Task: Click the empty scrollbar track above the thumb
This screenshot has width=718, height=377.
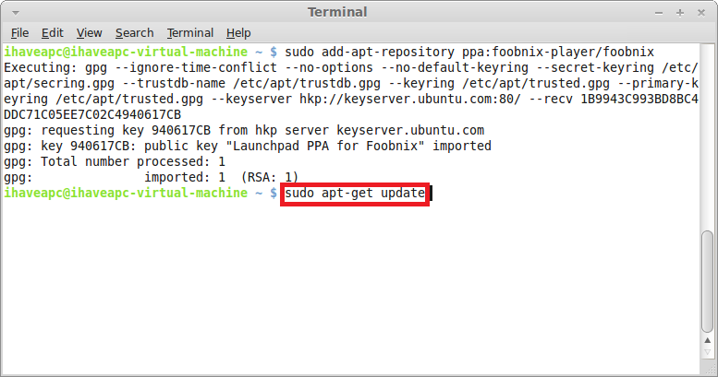Action: [708, 137]
